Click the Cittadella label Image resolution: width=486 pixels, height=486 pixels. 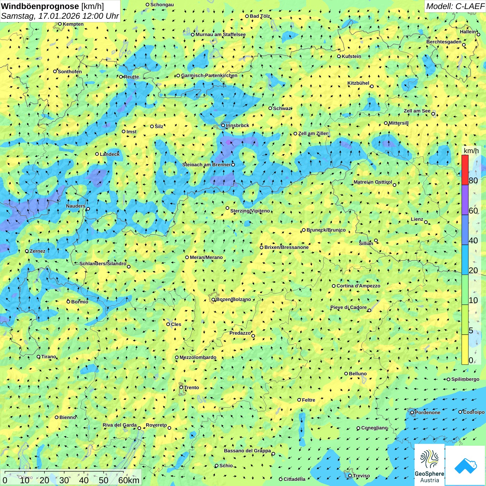pyautogui.click(x=294, y=479)
